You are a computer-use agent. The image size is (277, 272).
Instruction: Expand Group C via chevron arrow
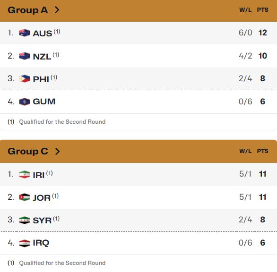pyautogui.click(x=57, y=152)
